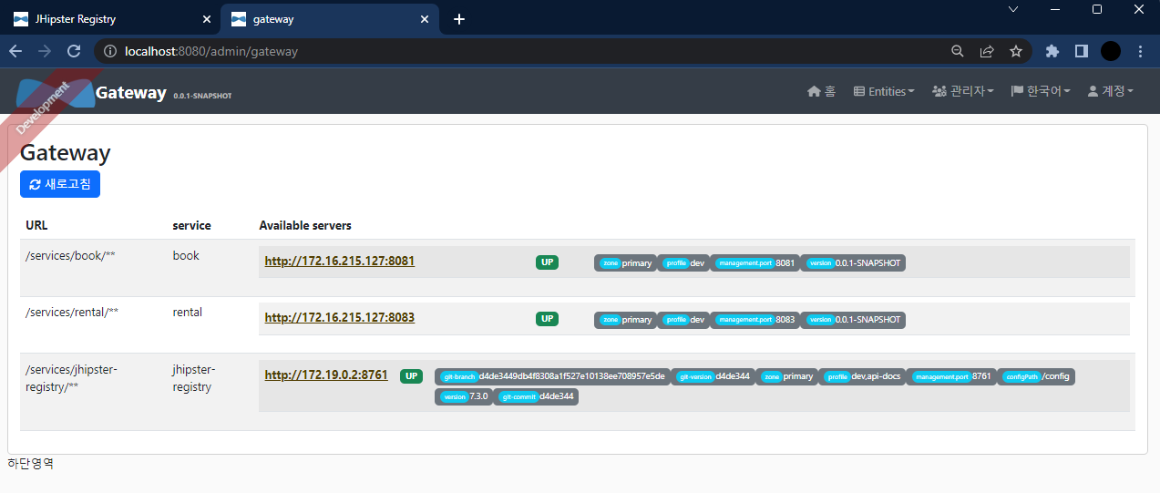
Task: Click the configPath /config badge
Action: tap(1036, 375)
